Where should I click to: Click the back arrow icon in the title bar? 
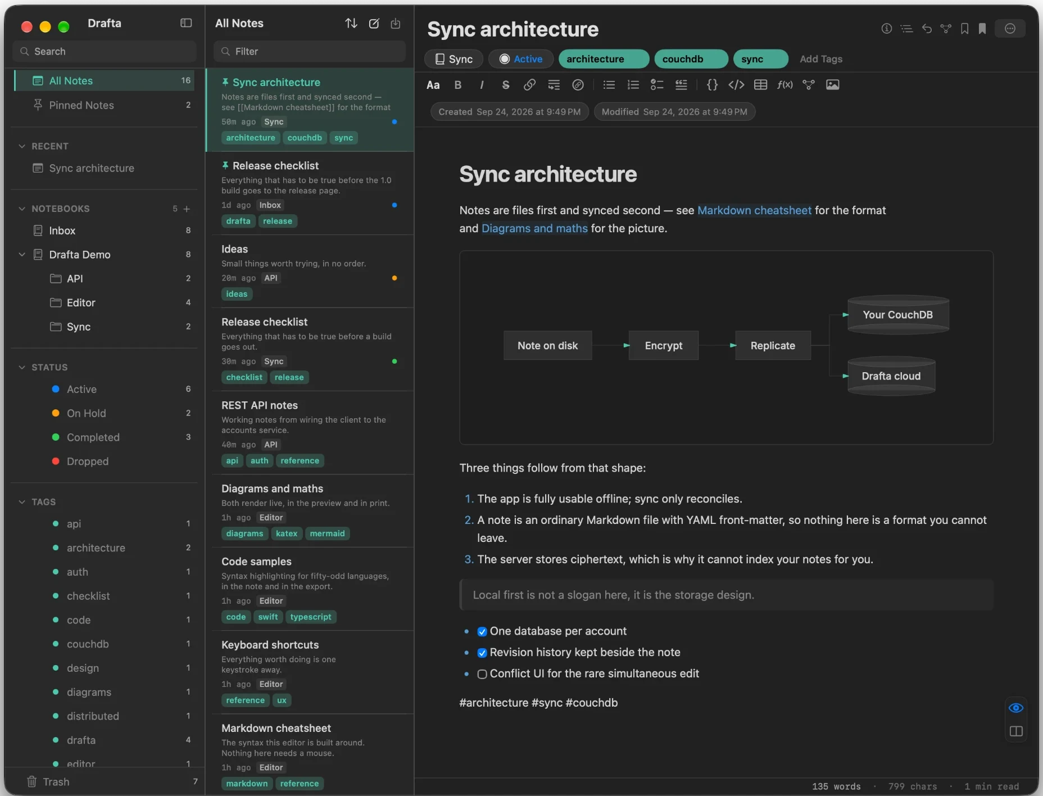coord(927,29)
